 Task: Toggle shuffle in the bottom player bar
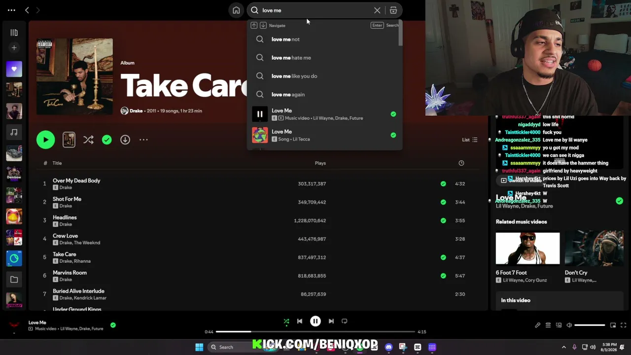pyautogui.click(x=286, y=321)
